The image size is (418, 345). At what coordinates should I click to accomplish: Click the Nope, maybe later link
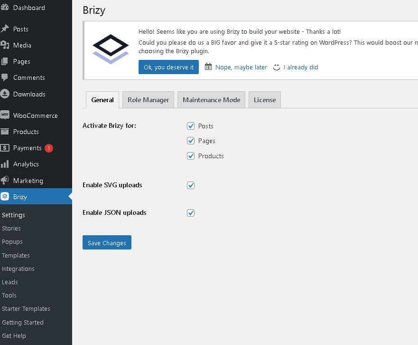coord(241,67)
